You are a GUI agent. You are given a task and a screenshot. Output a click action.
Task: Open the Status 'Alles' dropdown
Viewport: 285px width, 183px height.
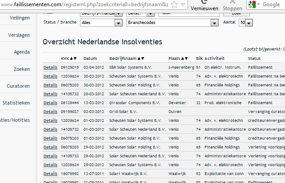[101, 23]
